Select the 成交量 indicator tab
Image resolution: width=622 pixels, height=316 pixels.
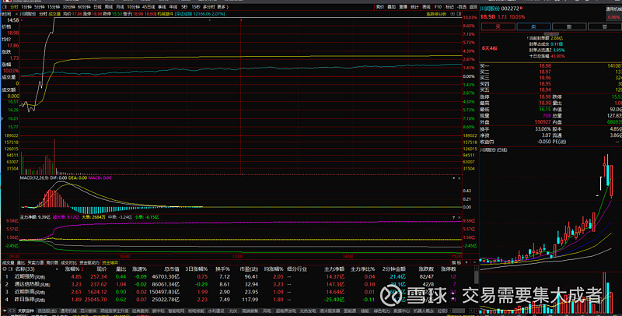[x=8, y=263]
